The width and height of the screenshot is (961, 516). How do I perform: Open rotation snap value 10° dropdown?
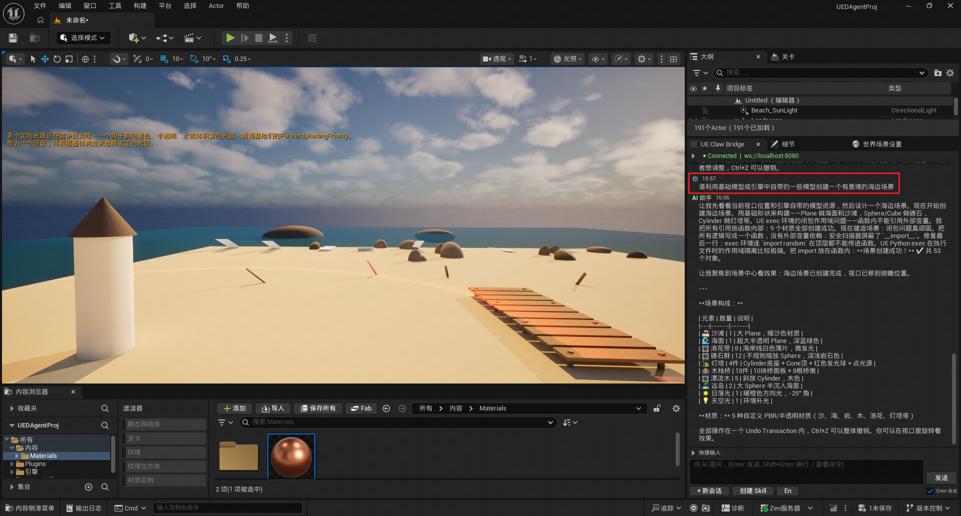click(x=209, y=59)
